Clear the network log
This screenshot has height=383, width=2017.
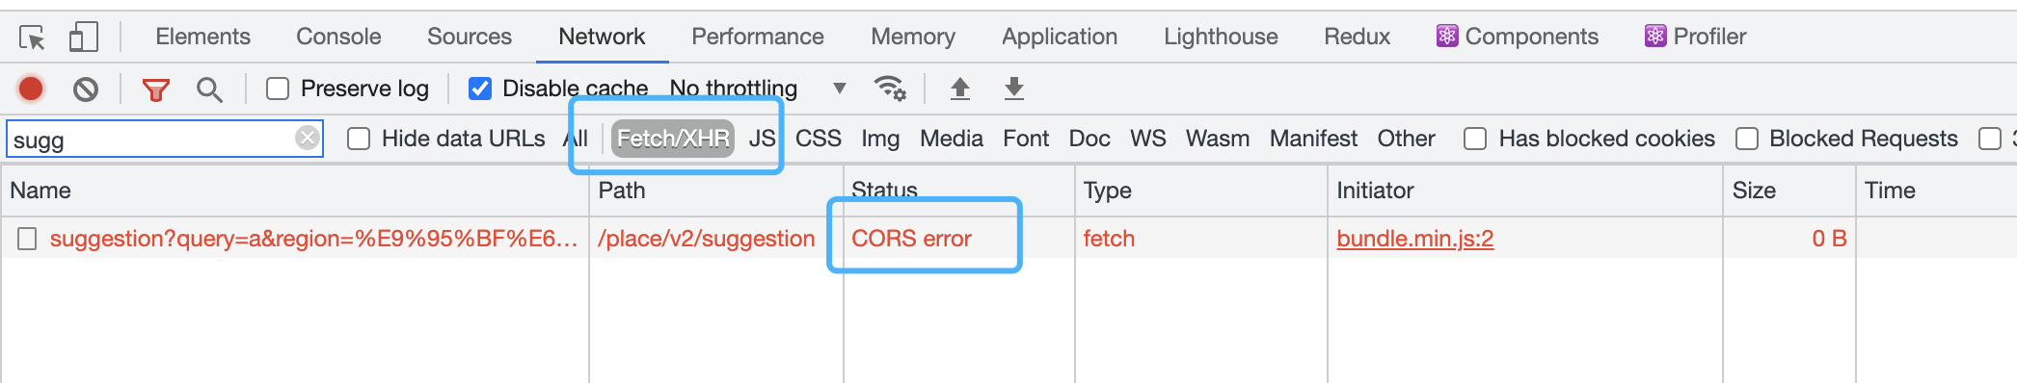click(86, 89)
